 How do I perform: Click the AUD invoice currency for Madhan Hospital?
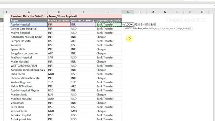click(x=59, y=98)
